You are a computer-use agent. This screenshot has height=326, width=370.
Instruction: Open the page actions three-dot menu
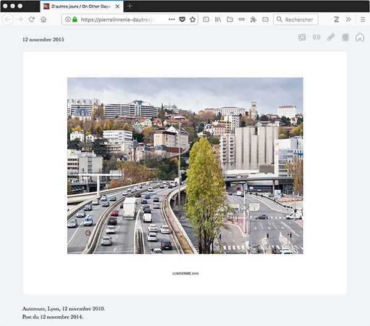(x=171, y=20)
